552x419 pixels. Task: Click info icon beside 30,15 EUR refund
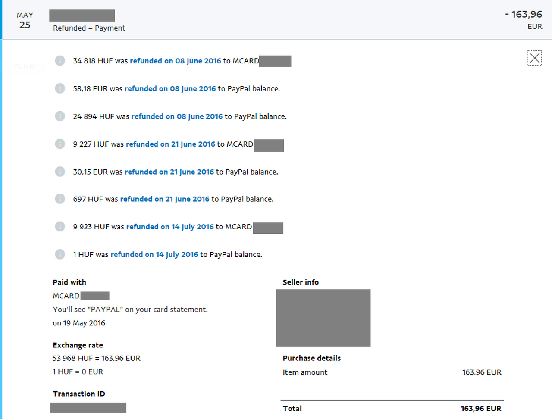60,172
